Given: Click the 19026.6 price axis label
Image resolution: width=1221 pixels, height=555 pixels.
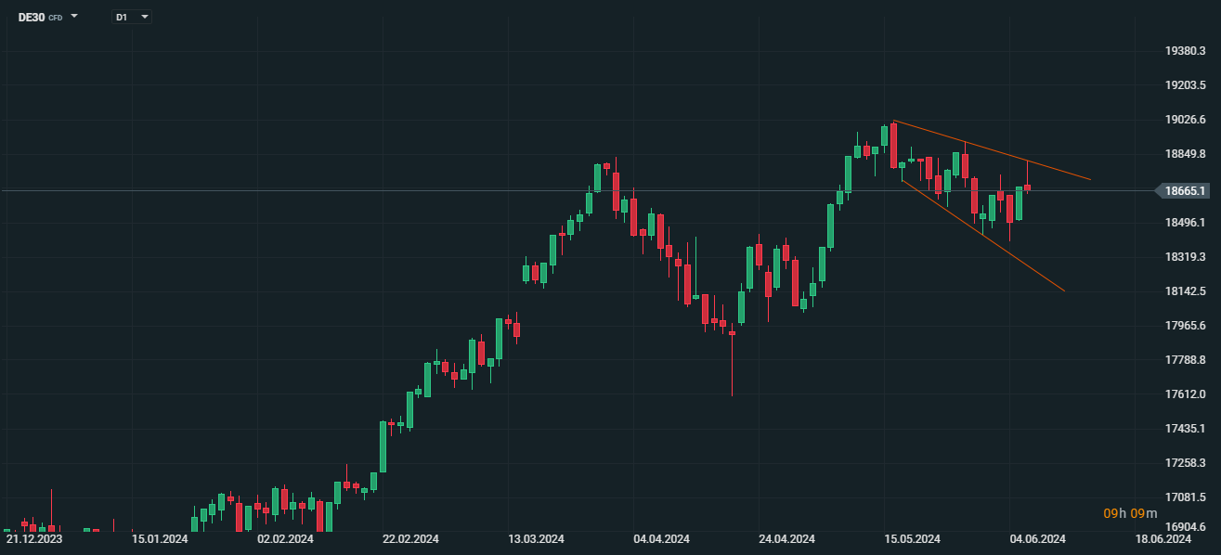Looking at the screenshot, I should pyautogui.click(x=1185, y=120).
